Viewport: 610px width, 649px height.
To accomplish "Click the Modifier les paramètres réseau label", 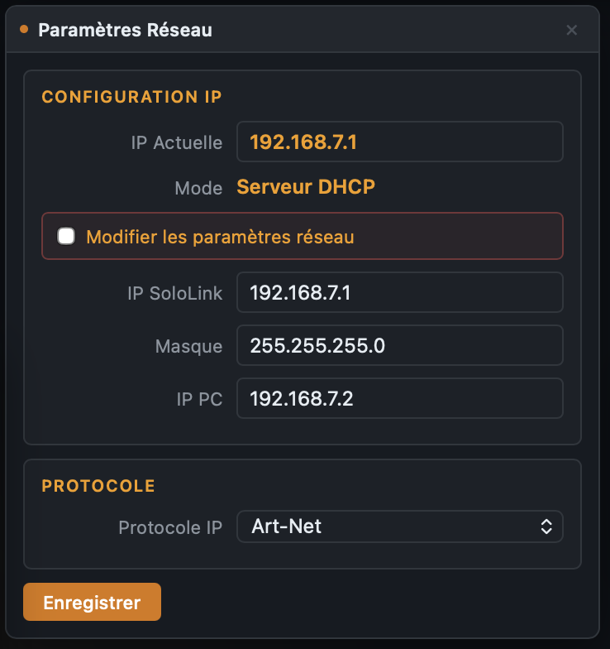I will coord(220,237).
